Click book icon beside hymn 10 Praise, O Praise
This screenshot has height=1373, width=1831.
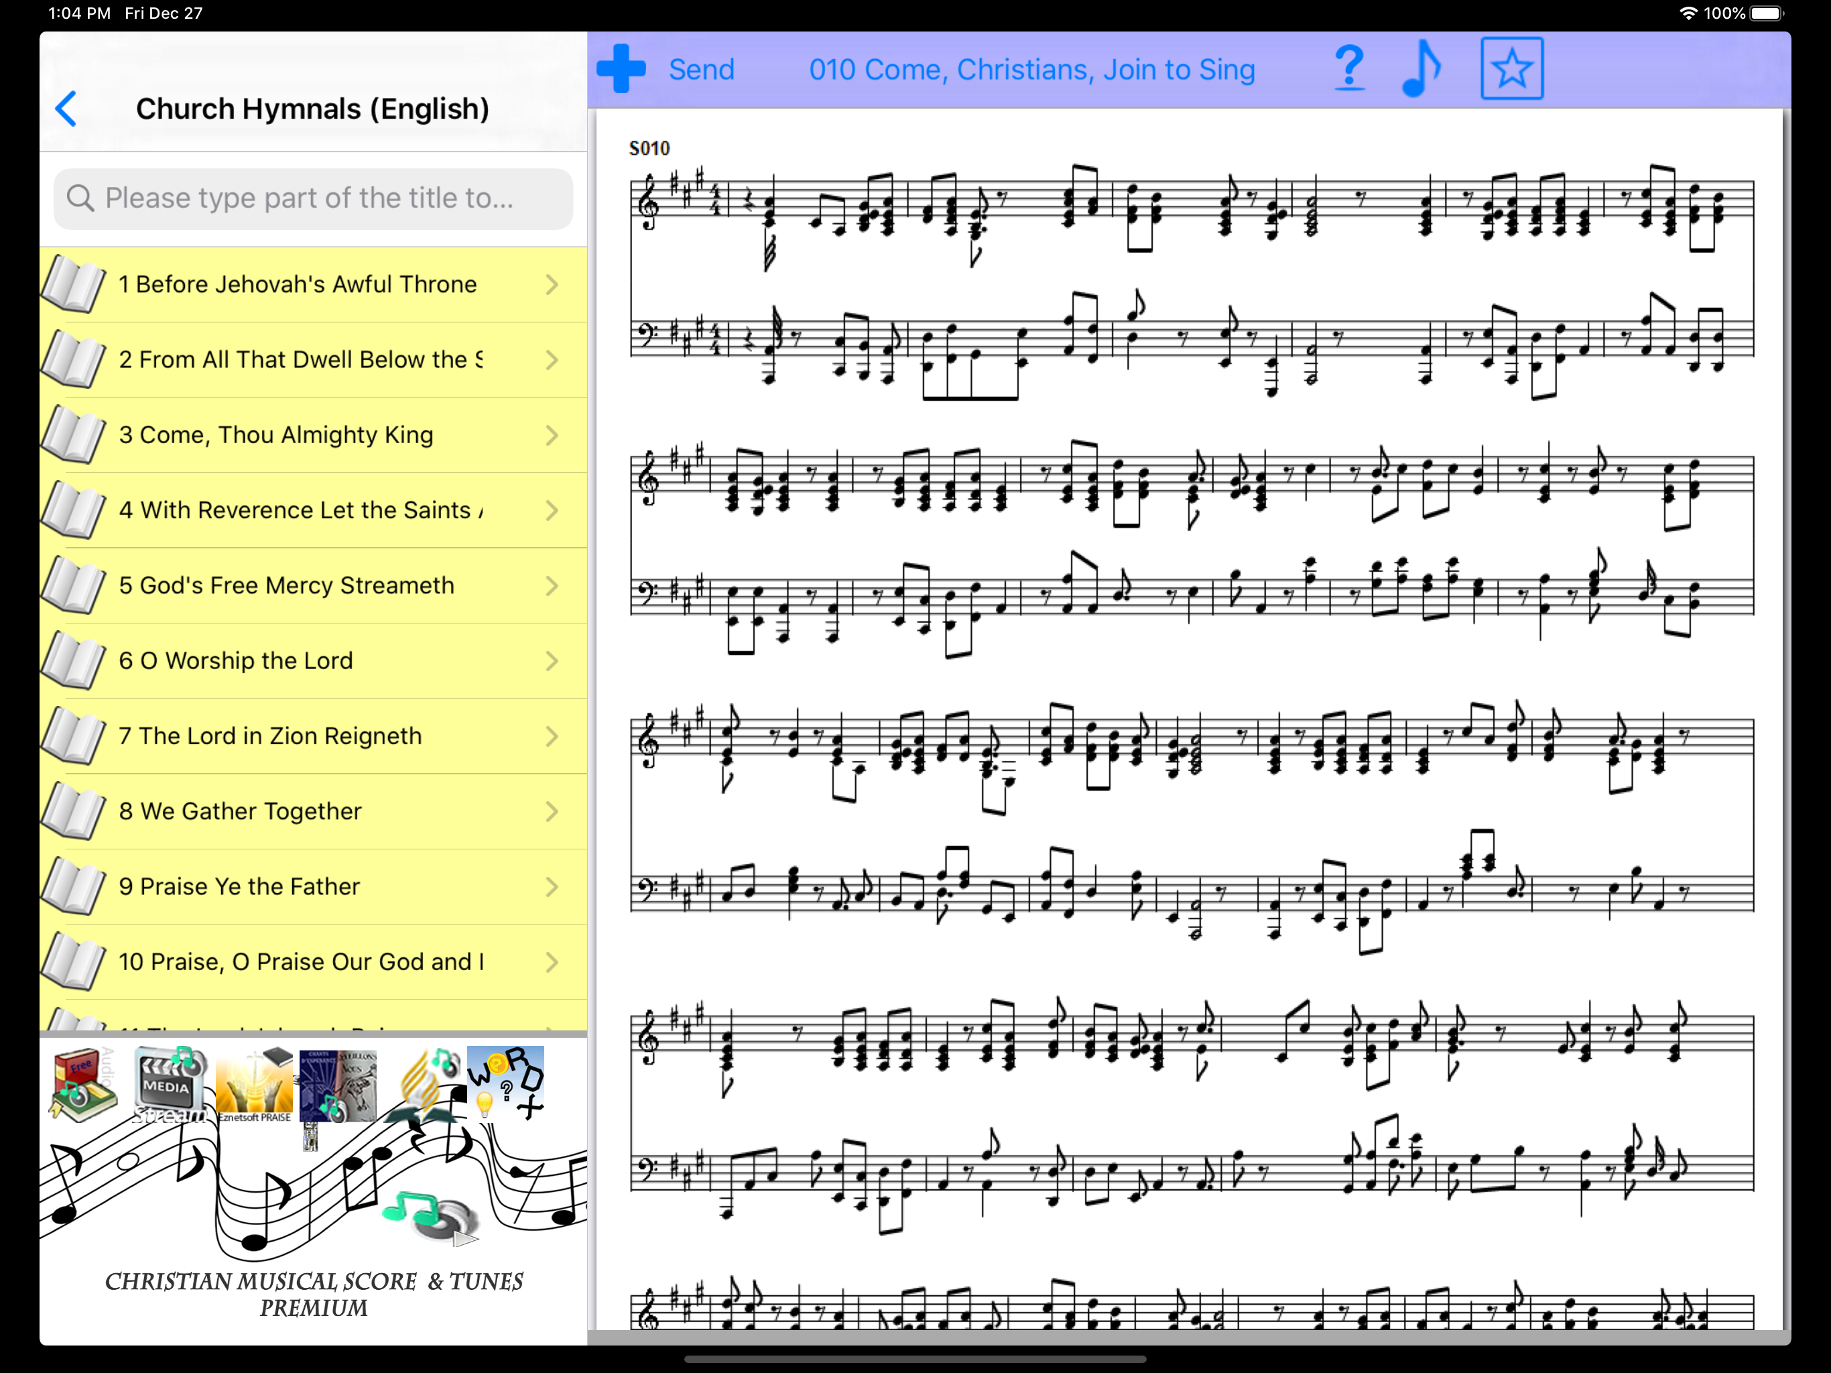73,961
